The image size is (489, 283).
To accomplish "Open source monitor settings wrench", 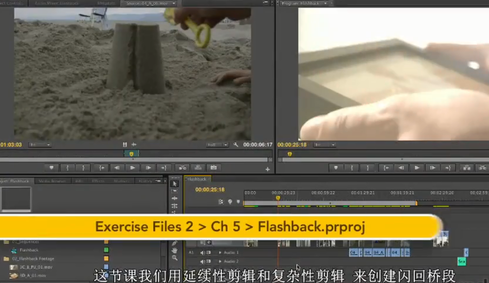I will click(236, 145).
